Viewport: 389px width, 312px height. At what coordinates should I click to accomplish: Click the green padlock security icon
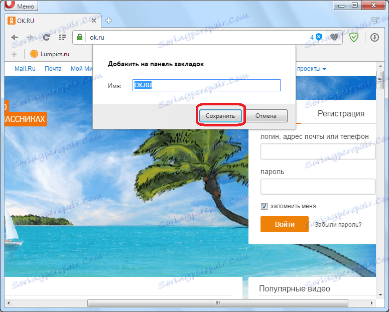pos(80,37)
